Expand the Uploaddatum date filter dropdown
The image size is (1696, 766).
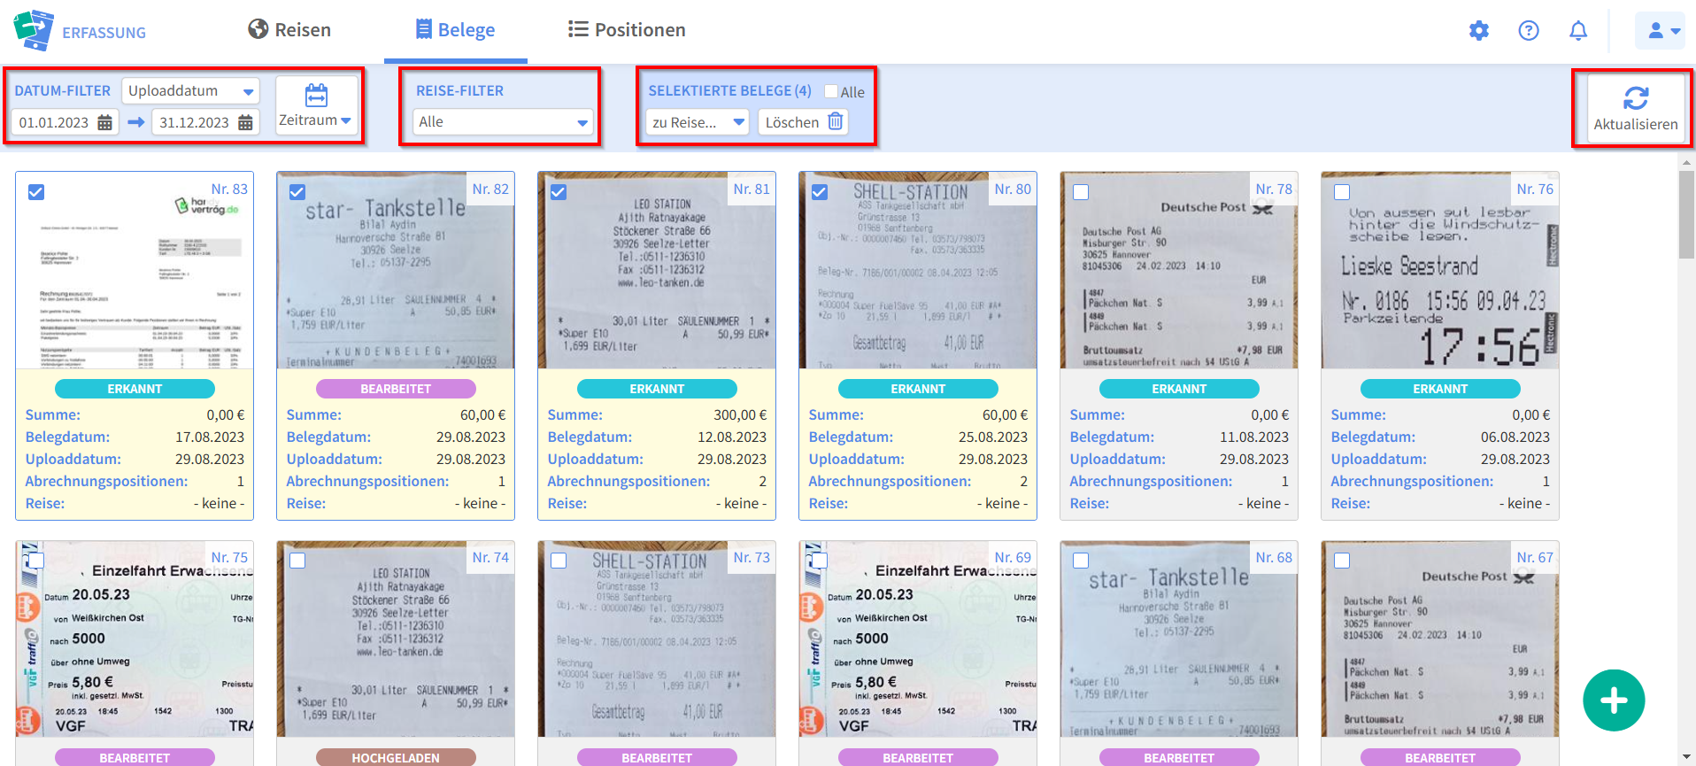(x=190, y=91)
